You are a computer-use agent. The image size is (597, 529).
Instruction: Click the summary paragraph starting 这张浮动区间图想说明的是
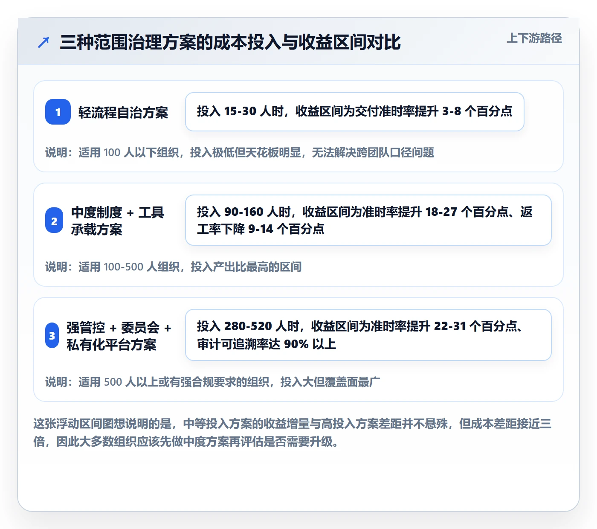point(293,432)
